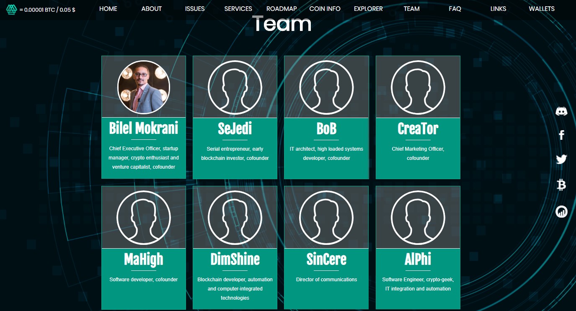Screen dimensions: 576x311
Task: Click the BoB name heading
Action: pos(326,129)
